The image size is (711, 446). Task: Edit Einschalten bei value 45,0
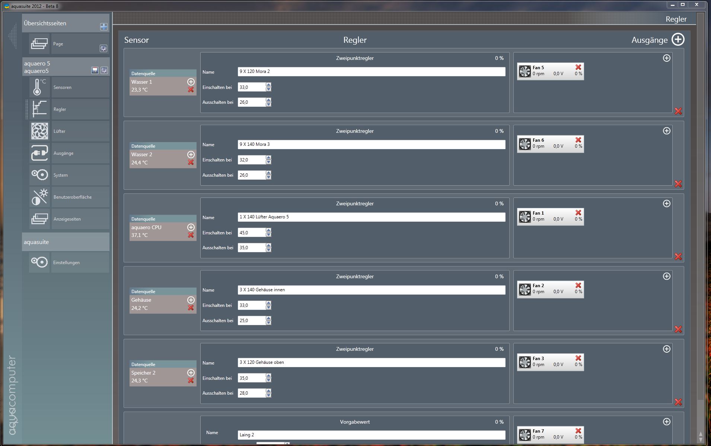[x=252, y=233]
